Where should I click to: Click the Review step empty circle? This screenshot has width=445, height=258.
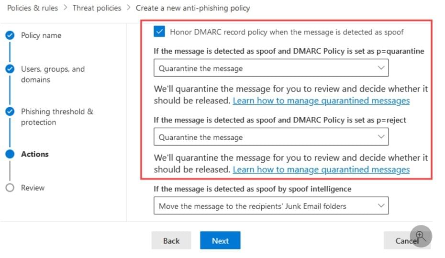tap(10, 188)
